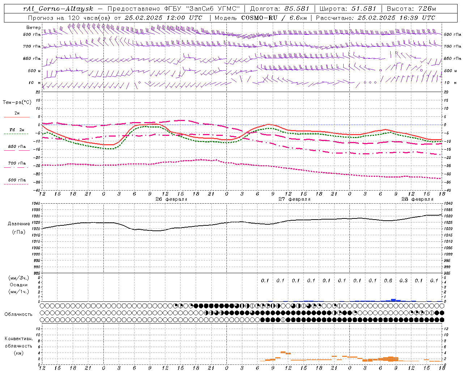Click the computed time Рассчитано: 25.02.2025 16:39 UTC
This screenshot has width=463, height=371.
point(376,18)
